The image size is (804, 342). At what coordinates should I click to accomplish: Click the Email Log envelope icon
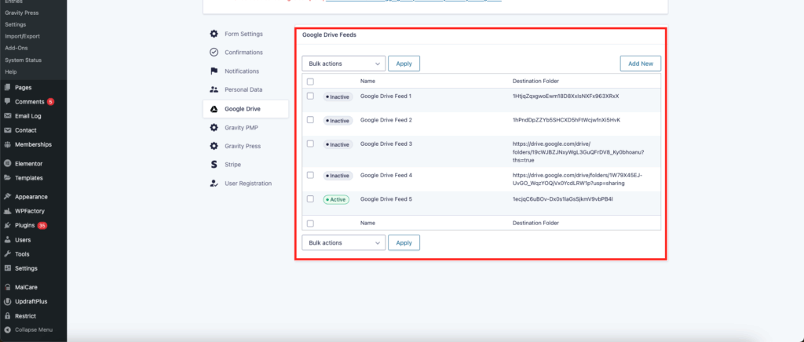click(x=8, y=116)
